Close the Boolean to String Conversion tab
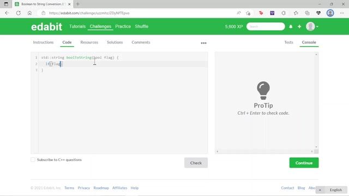 [69, 4]
